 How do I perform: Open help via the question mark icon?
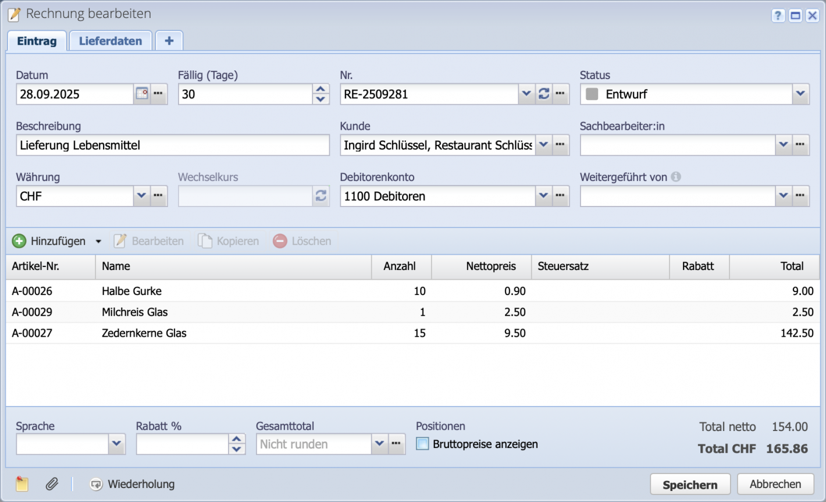778,15
